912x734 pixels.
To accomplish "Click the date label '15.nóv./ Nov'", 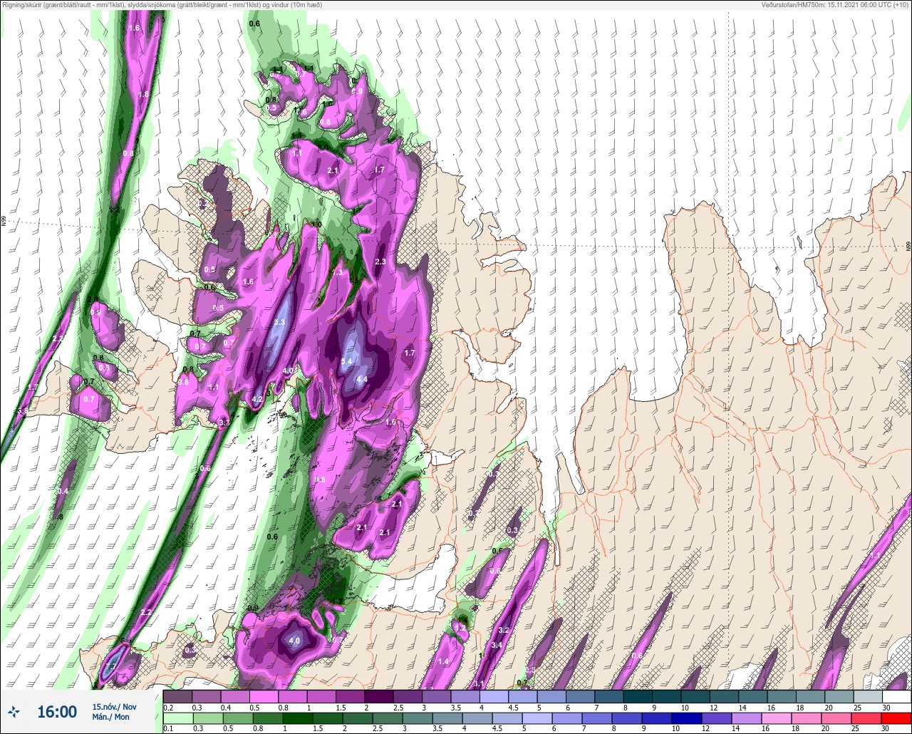I will (114, 706).
